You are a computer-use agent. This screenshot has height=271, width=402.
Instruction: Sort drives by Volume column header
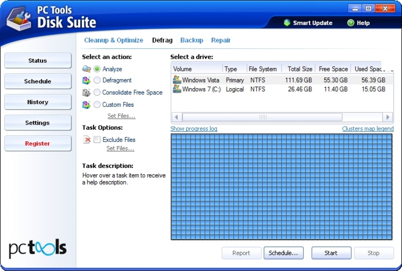(197, 69)
